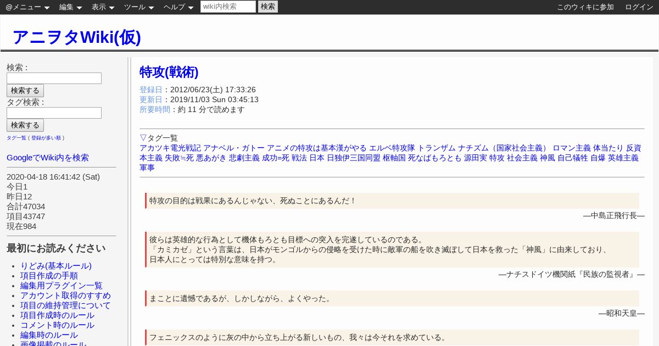Image resolution: width=659 pixels, height=346 pixels.
Task: Go to アニヲタWiki(仮) home title
Action: (76, 37)
